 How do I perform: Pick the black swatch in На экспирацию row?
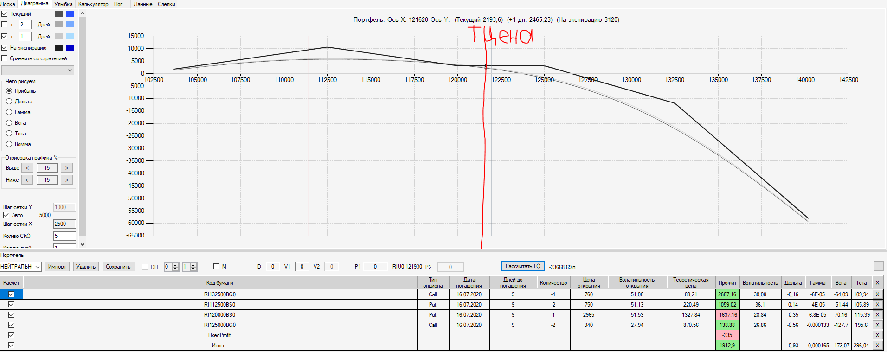[x=59, y=48]
